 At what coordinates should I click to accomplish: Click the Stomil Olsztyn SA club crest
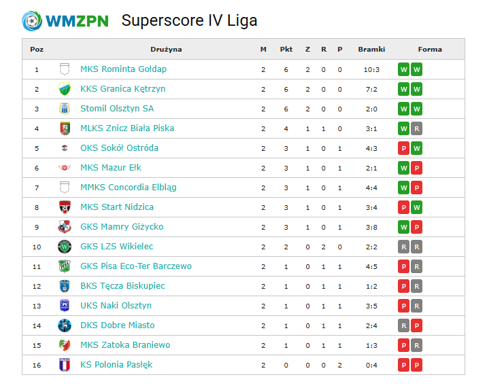(65, 109)
